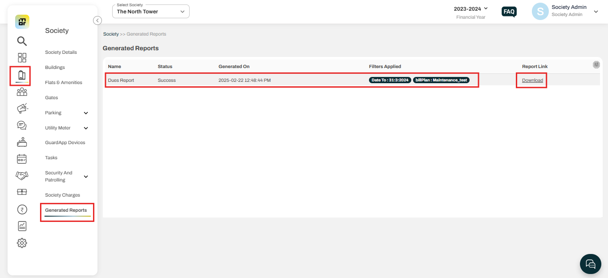Click the Name column header
Screen dimensions: 608x278
click(114, 67)
